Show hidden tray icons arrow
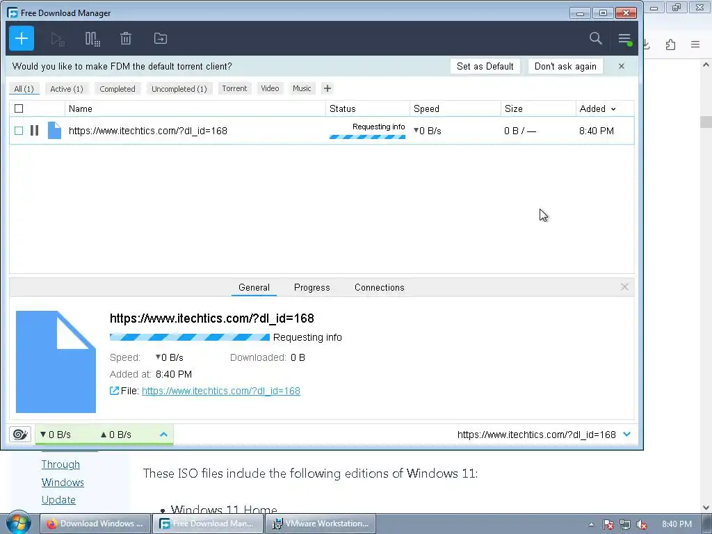 591,524
